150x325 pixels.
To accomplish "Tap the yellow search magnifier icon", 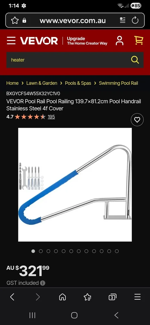I will [135, 60].
